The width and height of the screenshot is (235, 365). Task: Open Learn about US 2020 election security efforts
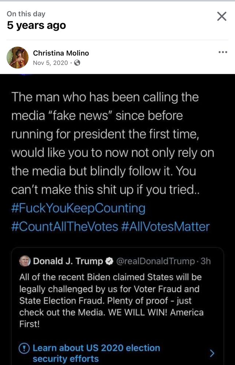(x=96, y=353)
